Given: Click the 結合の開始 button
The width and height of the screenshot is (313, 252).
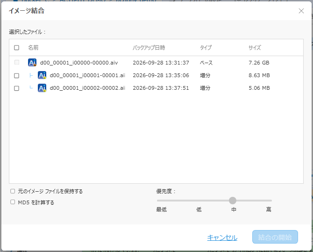Looking at the screenshot, I should point(275,237).
